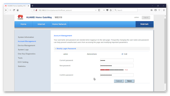Select Device Management in the sidebar

(27, 45)
